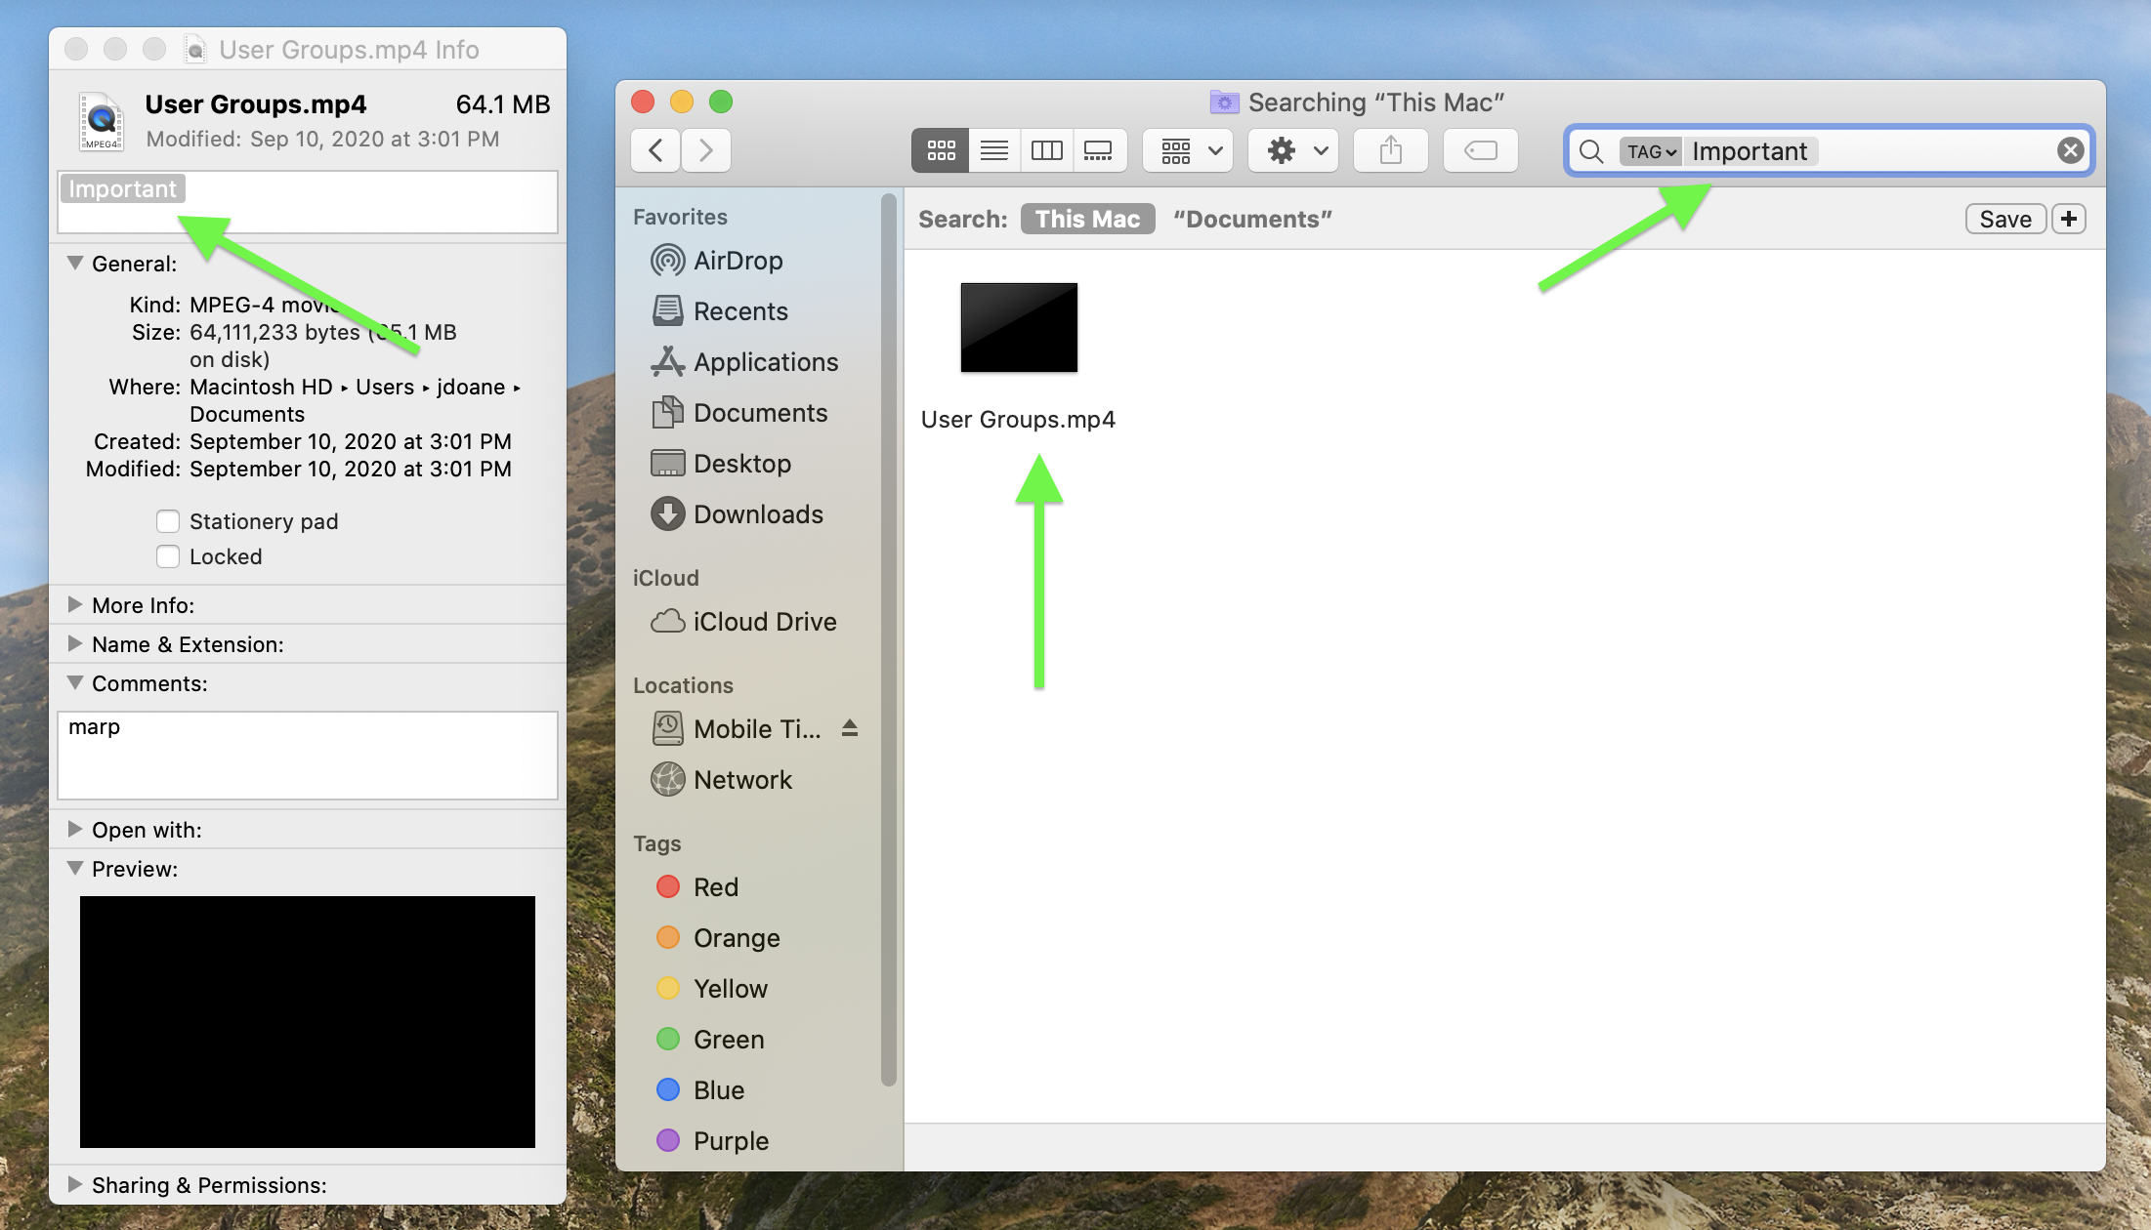This screenshot has height=1230, width=2151.
Task: Select the Documents search scope tab
Action: [x=1251, y=219]
